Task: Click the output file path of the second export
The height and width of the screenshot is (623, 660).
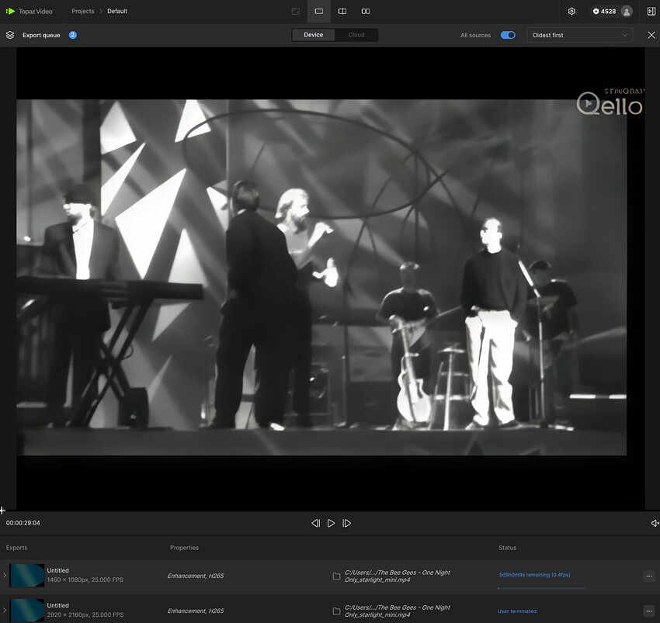Action: coord(398,611)
